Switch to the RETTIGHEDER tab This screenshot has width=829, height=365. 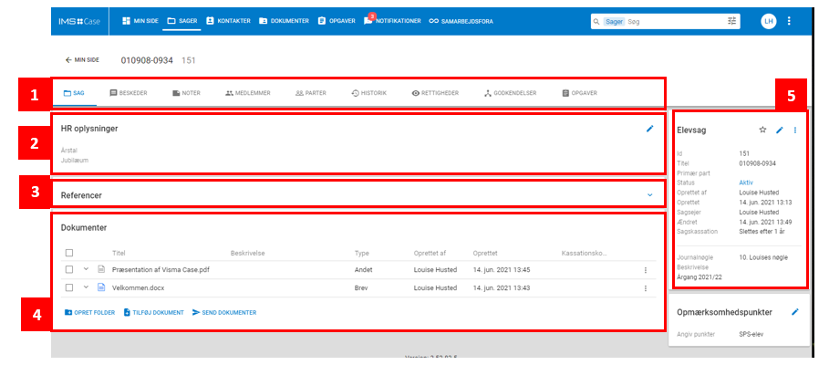click(435, 93)
